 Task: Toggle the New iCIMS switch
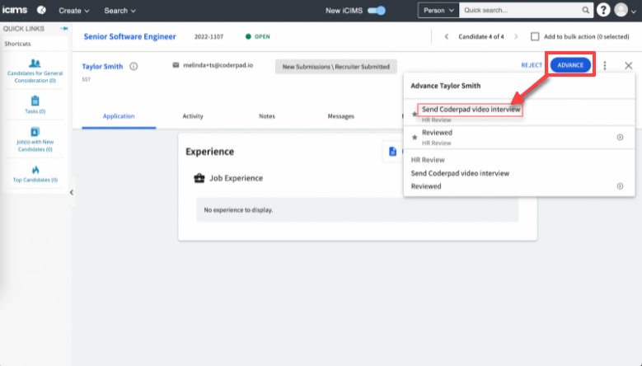pos(377,11)
